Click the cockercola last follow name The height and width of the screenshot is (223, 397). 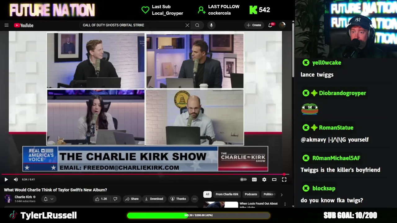tap(219, 13)
